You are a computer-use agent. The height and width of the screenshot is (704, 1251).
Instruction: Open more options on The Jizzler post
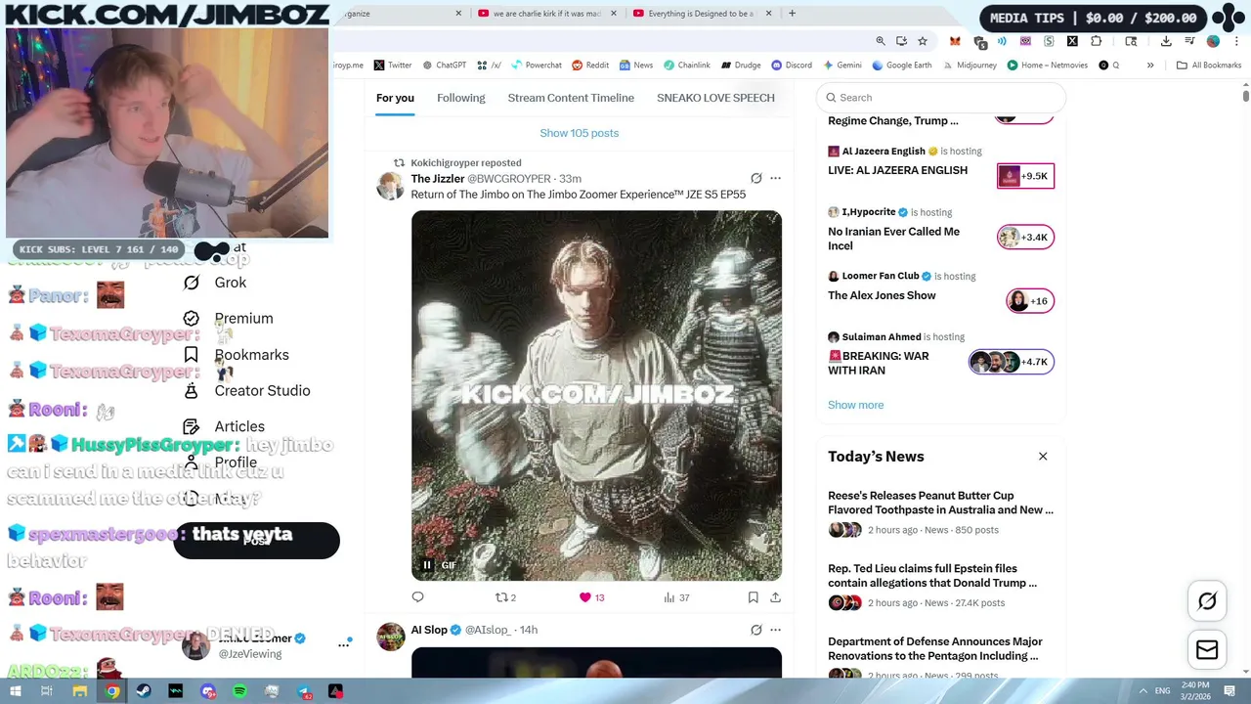776,179
